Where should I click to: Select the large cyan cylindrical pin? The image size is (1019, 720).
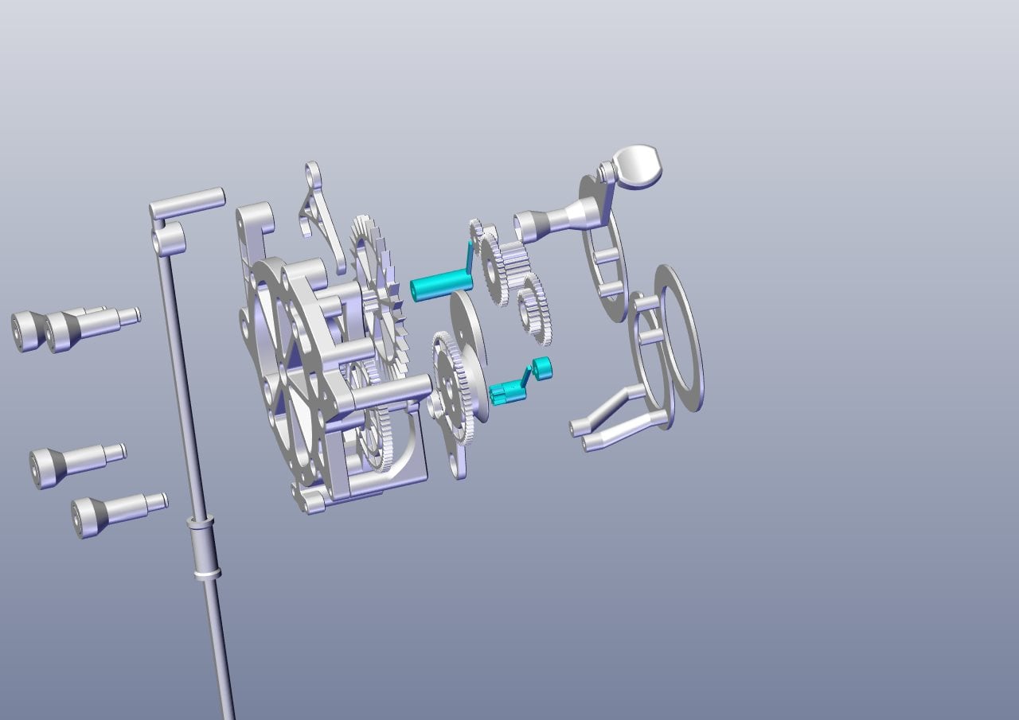[441, 284]
